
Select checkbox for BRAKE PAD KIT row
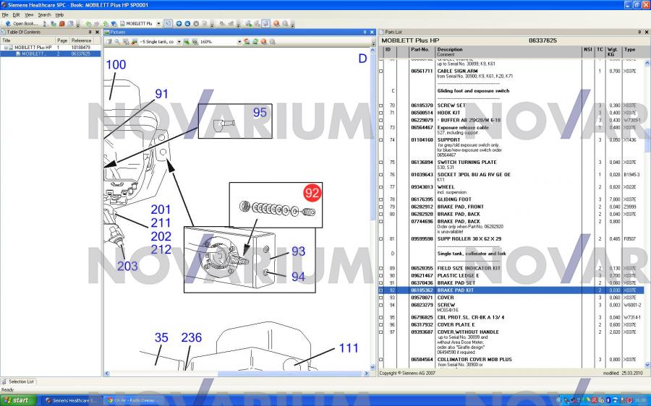(x=381, y=290)
